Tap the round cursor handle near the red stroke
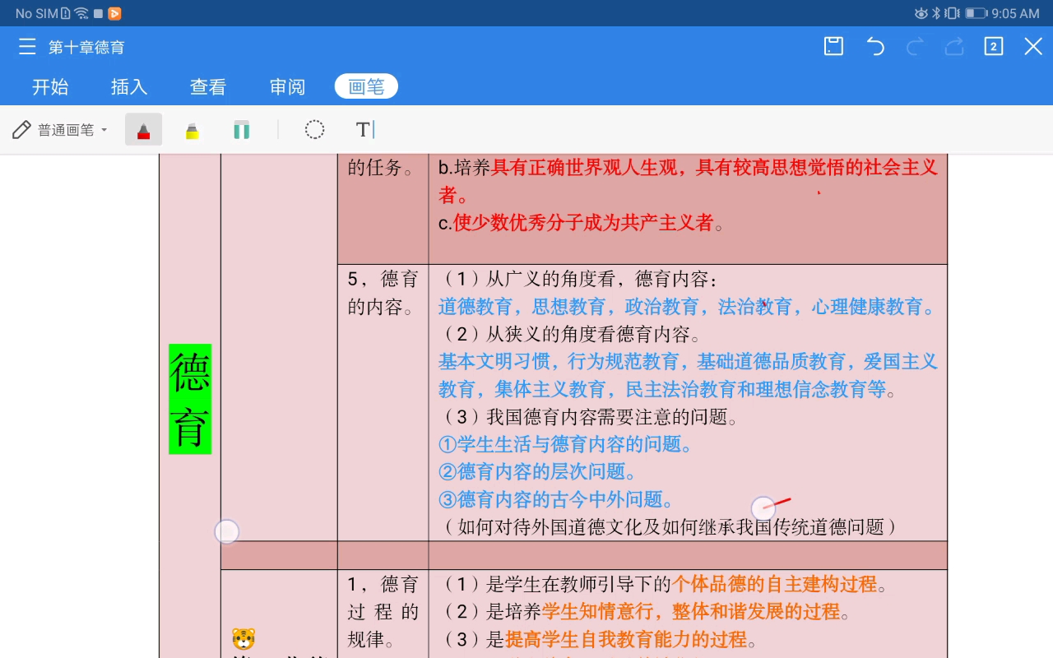 click(x=763, y=508)
